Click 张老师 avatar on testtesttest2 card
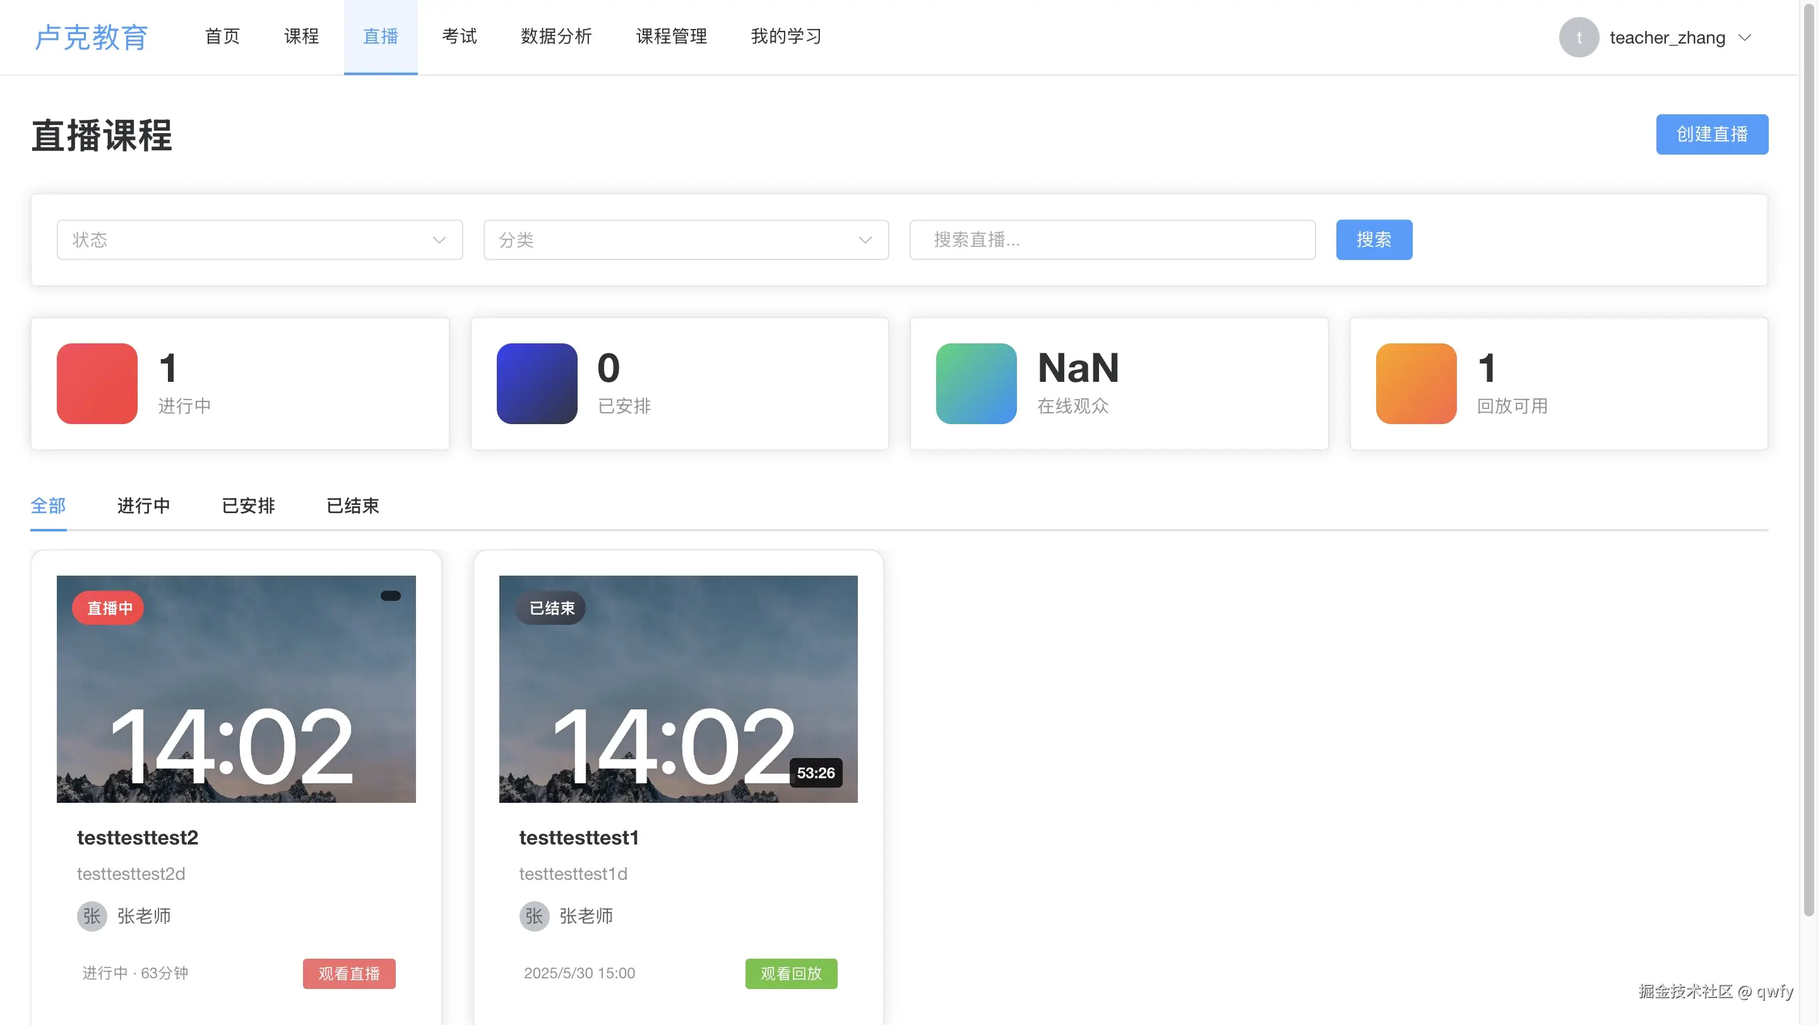Image resolution: width=1818 pixels, height=1025 pixels. click(x=92, y=916)
